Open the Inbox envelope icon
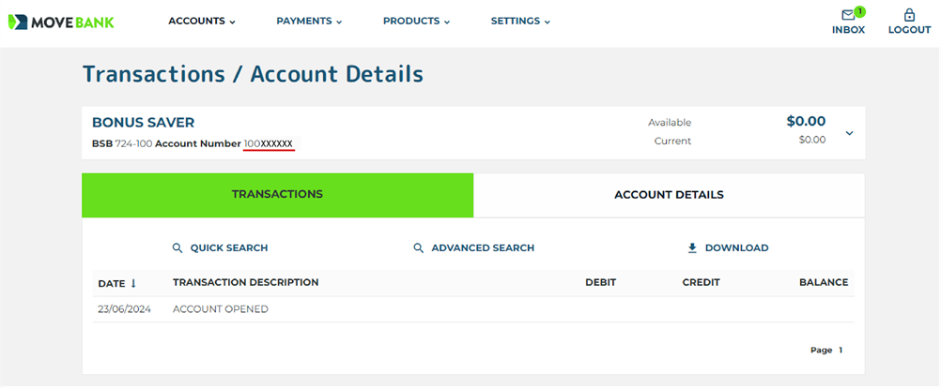Image resolution: width=941 pixels, height=388 pixels. 847,16
